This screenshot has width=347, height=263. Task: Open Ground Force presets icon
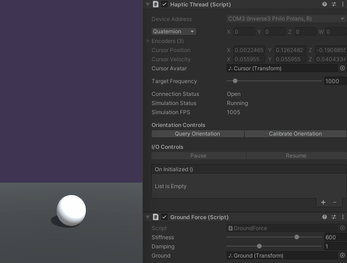tap(334, 217)
